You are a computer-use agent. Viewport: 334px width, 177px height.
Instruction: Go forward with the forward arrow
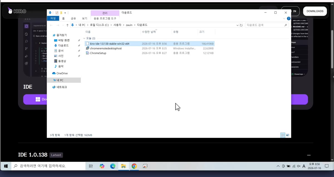58,25
